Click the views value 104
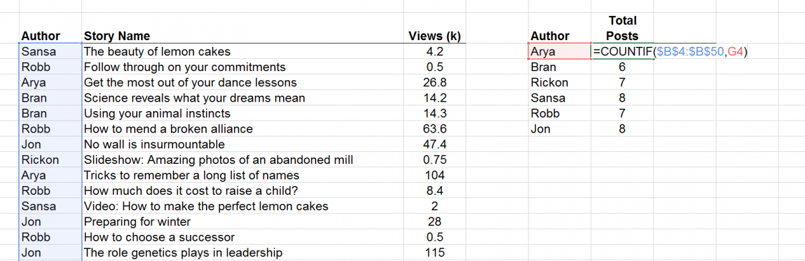The width and height of the screenshot is (805, 261). (437, 175)
